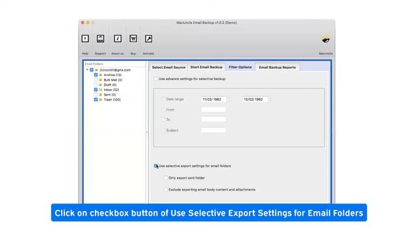Uncheck the Trash (100) checkbox

(96, 99)
